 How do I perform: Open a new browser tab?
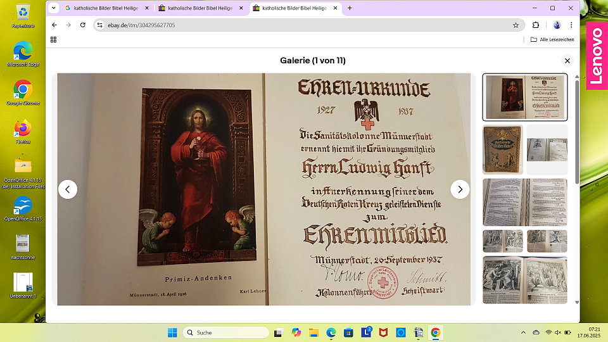350,8
